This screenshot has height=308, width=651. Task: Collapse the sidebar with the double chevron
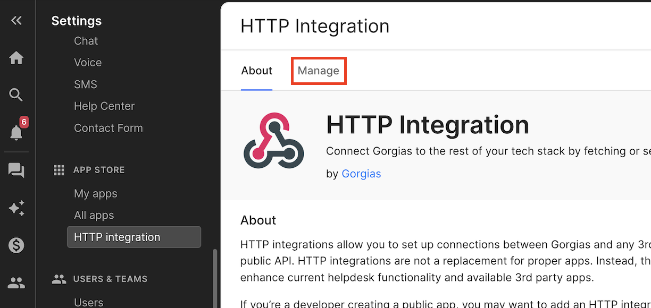tap(16, 21)
